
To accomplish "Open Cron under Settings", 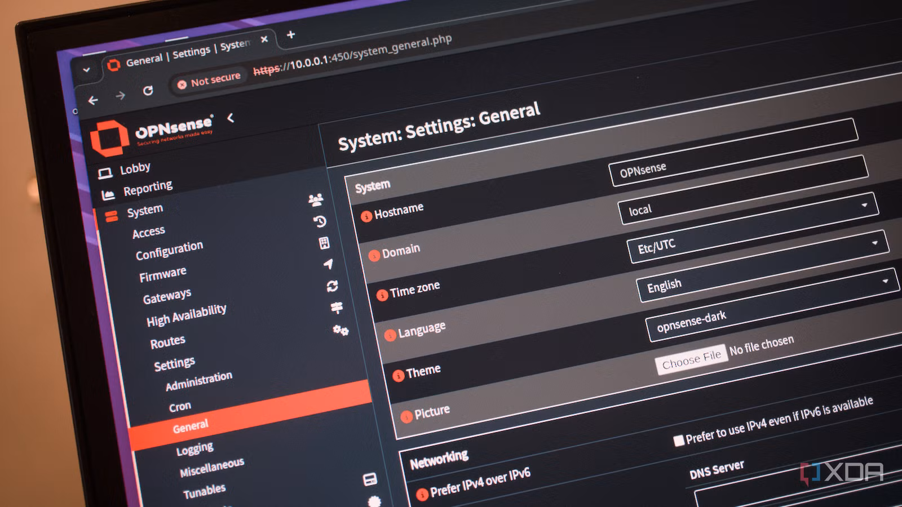I will [x=180, y=407].
